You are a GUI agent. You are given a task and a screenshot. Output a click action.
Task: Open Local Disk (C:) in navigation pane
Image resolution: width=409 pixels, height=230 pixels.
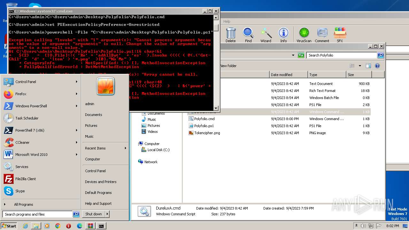[x=158, y=150]
